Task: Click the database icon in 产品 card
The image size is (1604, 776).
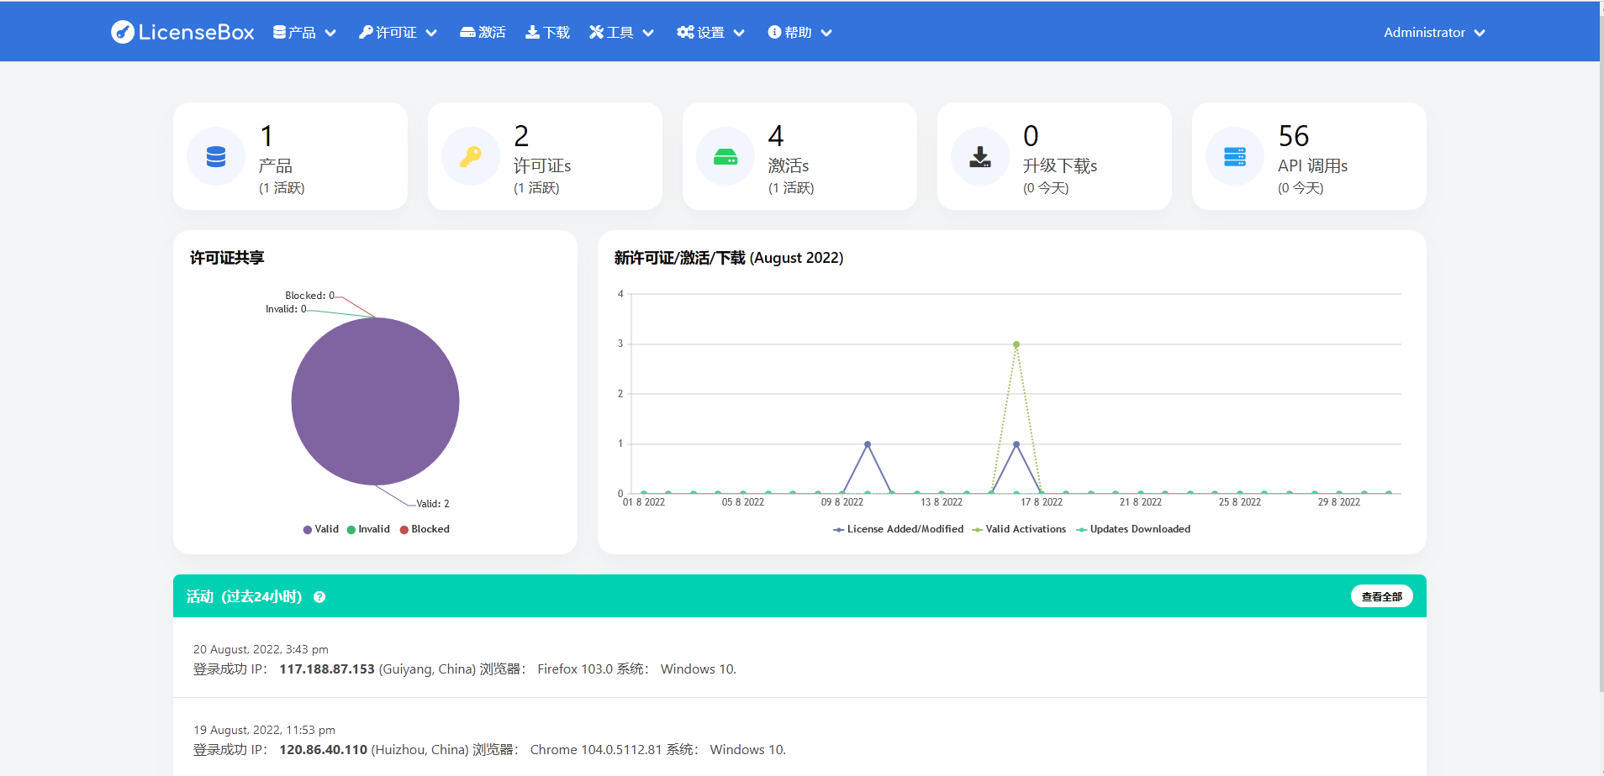Action: pyautogui.click(x=216, y=157)
